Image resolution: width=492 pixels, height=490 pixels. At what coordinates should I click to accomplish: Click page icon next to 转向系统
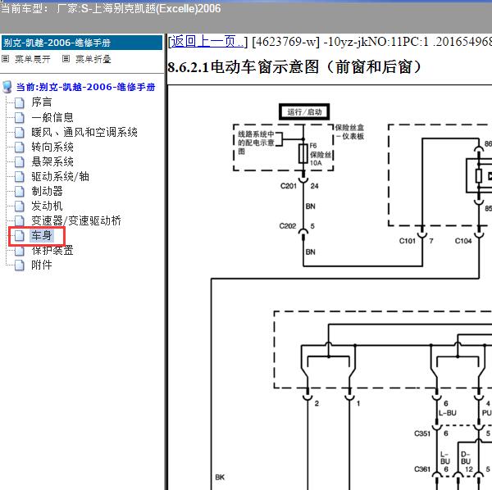[x=20, y=147]
